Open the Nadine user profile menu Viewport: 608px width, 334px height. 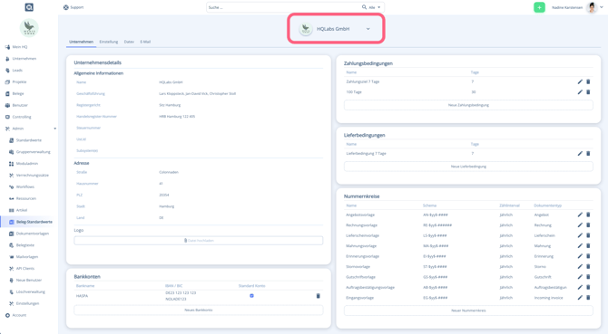[577, 7]
